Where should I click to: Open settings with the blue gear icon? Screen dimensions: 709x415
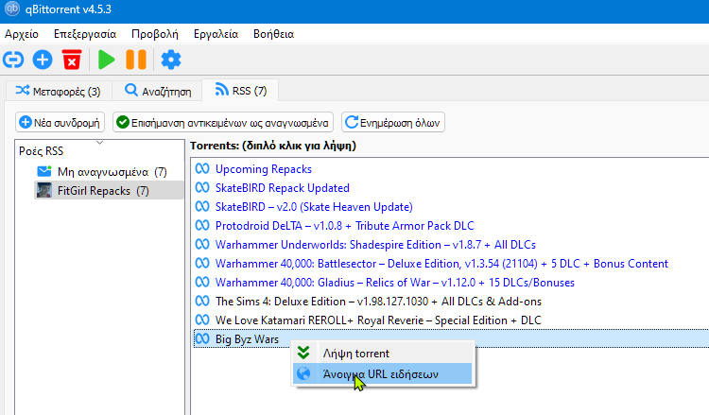[171, 60]
